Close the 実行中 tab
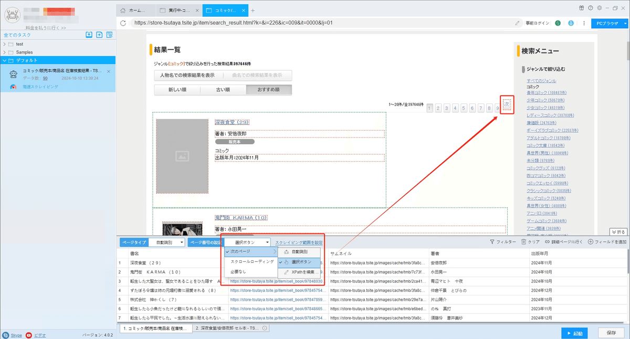 (x=197, y=10)
